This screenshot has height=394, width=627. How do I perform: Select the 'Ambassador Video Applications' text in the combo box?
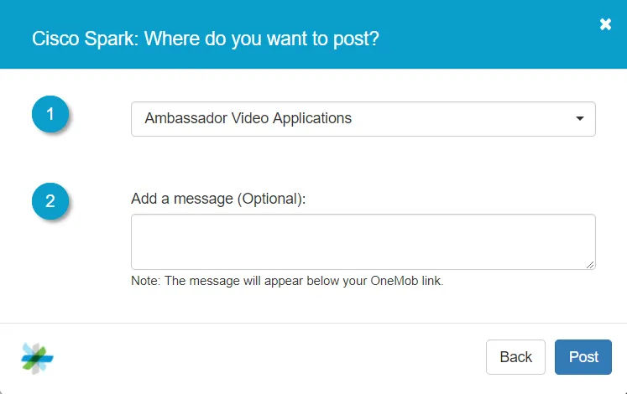pyautogui.click(x=248, y=118)
